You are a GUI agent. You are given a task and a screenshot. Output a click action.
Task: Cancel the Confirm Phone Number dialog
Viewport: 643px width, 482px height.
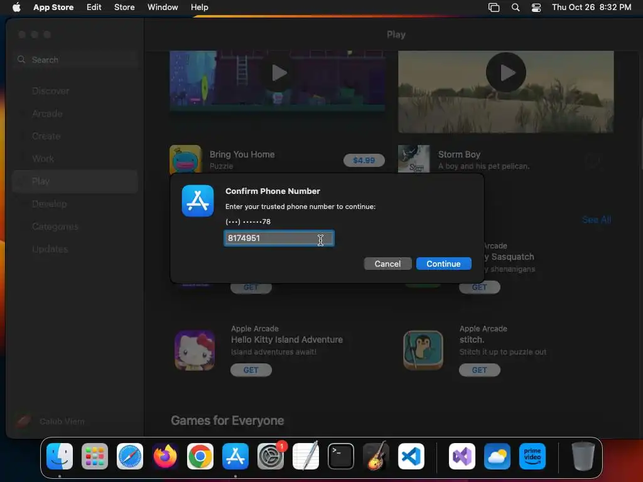pos(387,264)
